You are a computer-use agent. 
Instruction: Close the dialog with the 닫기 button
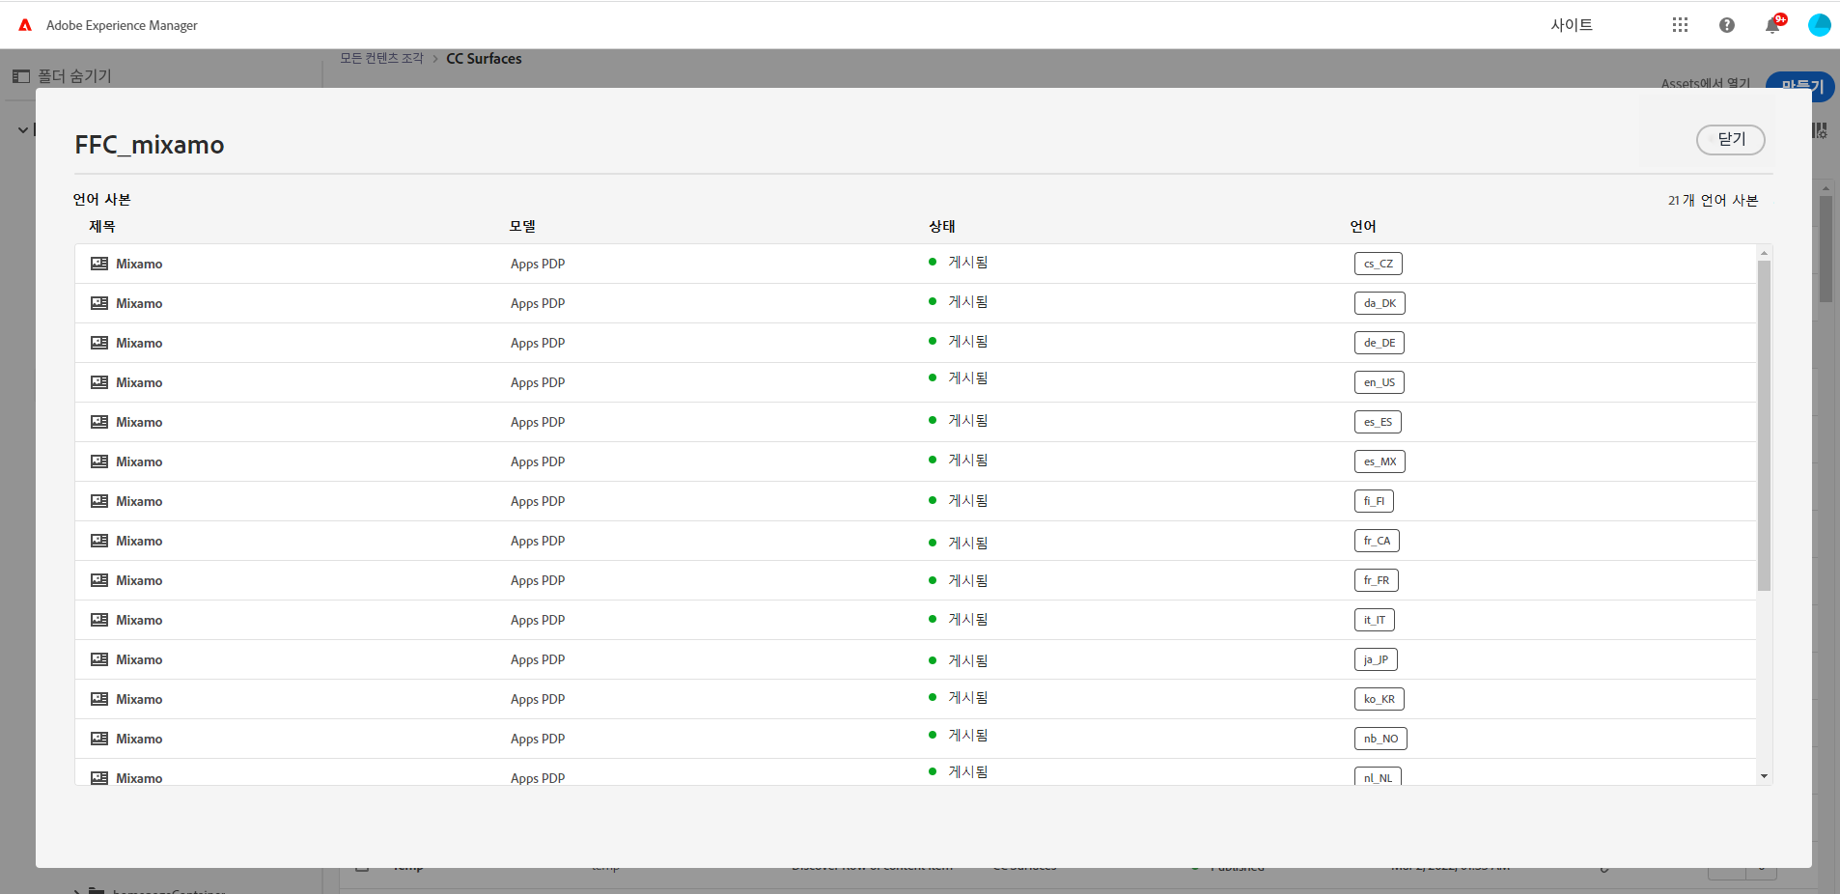[x=1730, y=140]
